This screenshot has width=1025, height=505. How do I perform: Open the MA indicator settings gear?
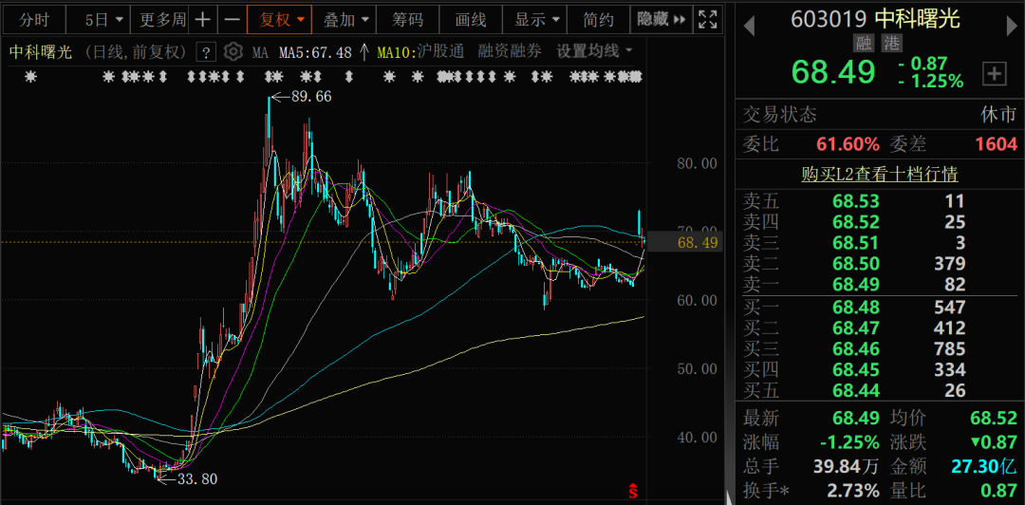click(x=233, y=52)
